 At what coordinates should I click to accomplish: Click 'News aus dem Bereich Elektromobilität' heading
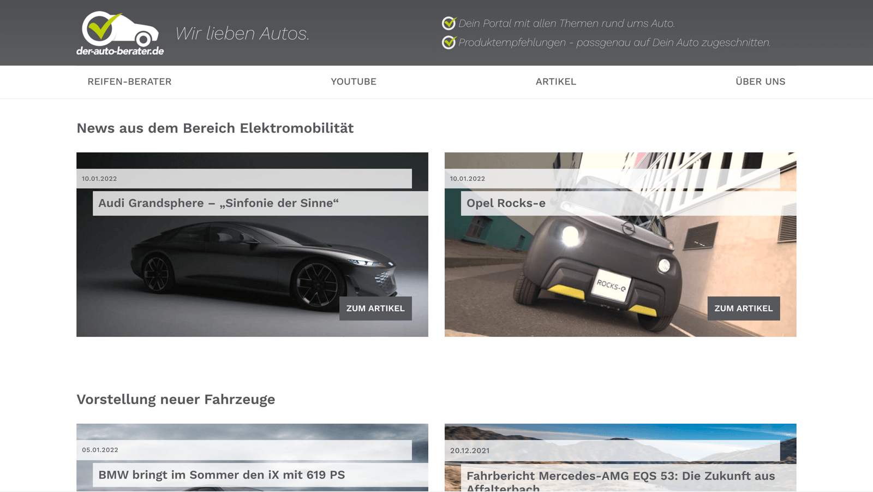point(215,128)
